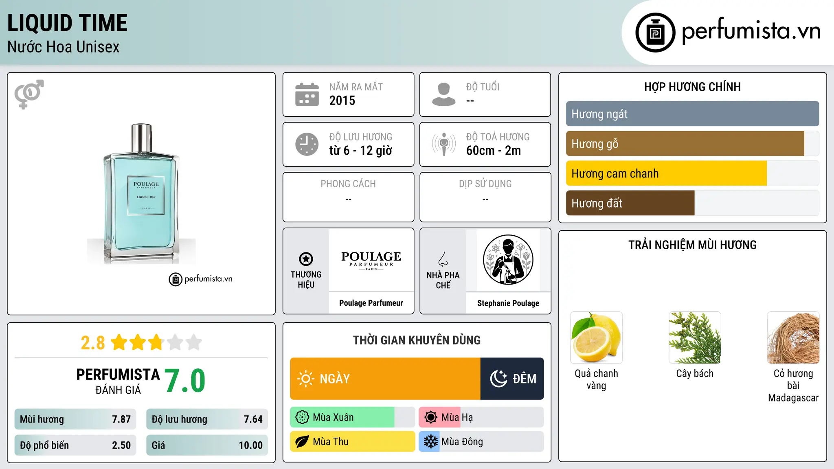Click the TRẢI NGHIỆM MÙI HƯƠNG heading
Viewport: 834px width, 469px height.
point(692,245)
